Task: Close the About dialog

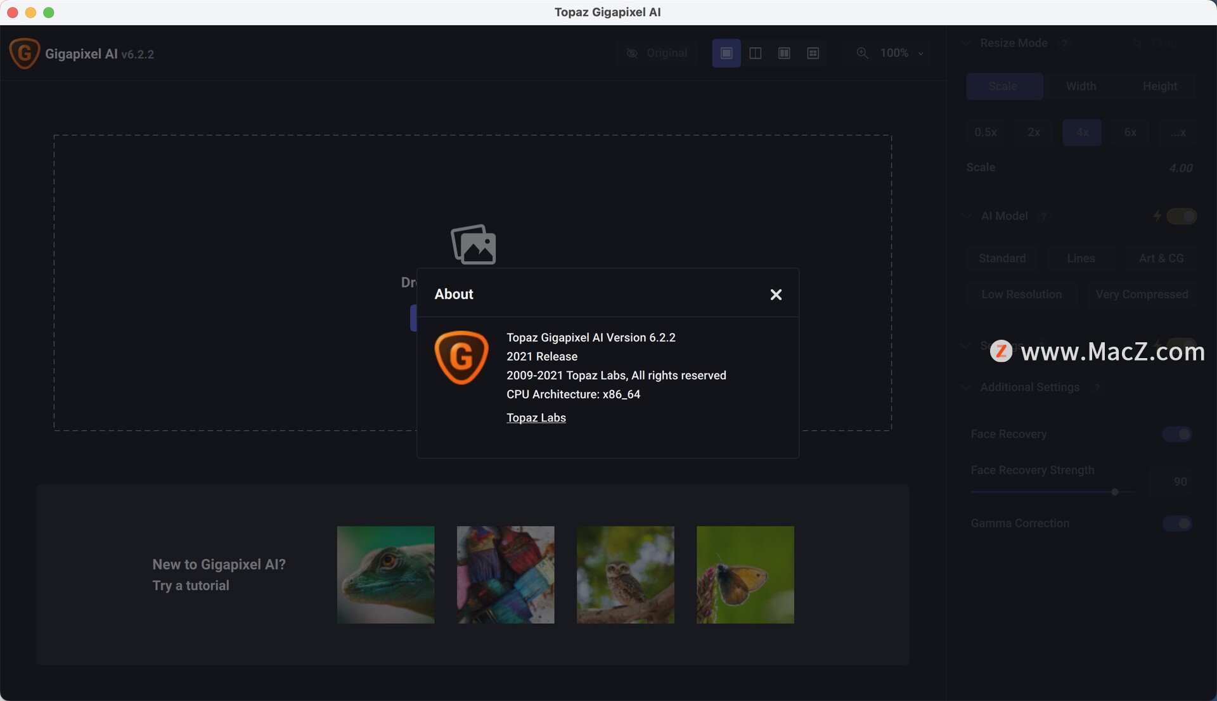Action: pos(776,295)
